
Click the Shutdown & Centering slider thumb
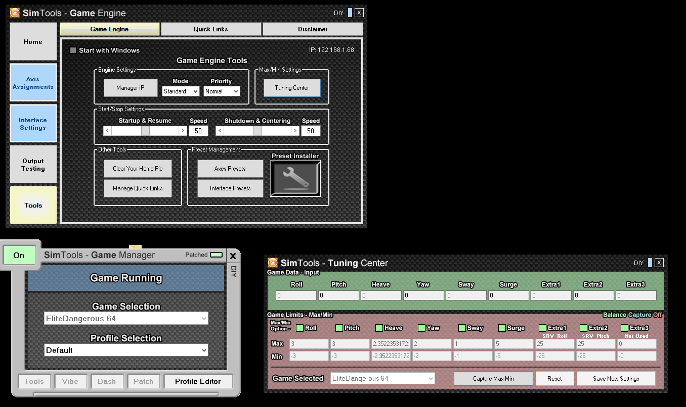click(x=258, y=131)
